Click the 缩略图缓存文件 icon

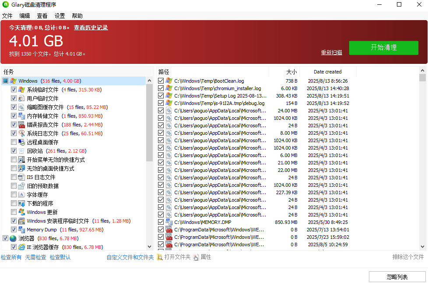point(21,107)
